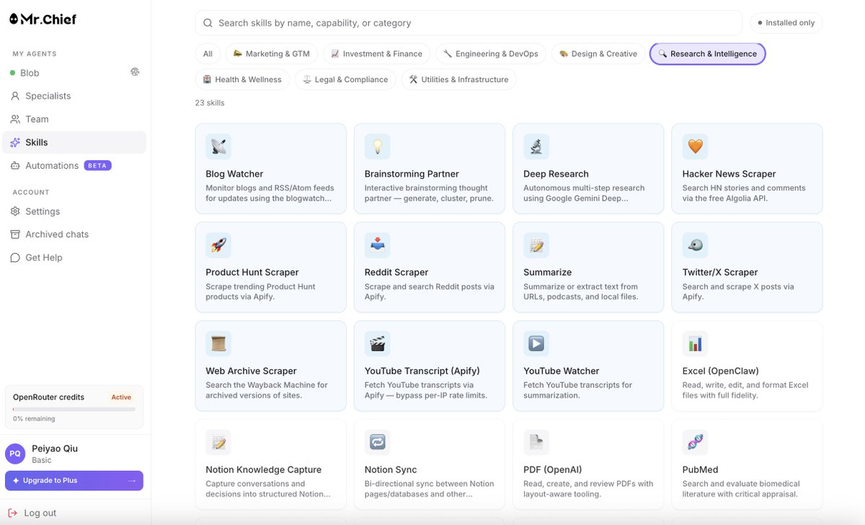
Task: Click the Mr.Chief logo
Action: tap(43, 19)
